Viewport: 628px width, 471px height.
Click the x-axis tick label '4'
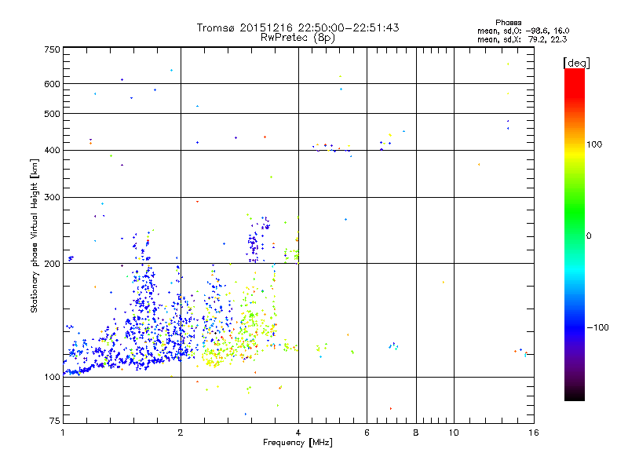click(x=298, y=433)
